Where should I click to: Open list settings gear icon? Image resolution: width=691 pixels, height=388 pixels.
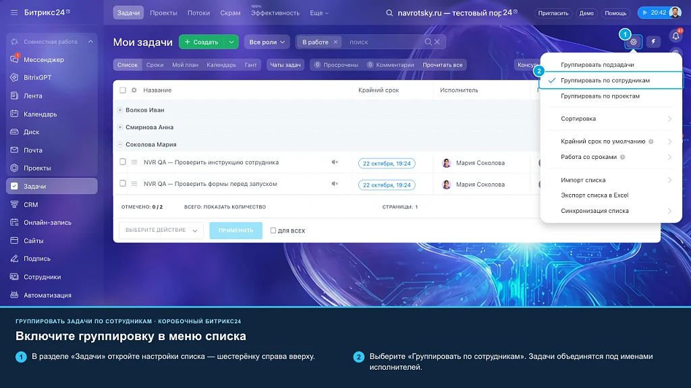(633, 42)
